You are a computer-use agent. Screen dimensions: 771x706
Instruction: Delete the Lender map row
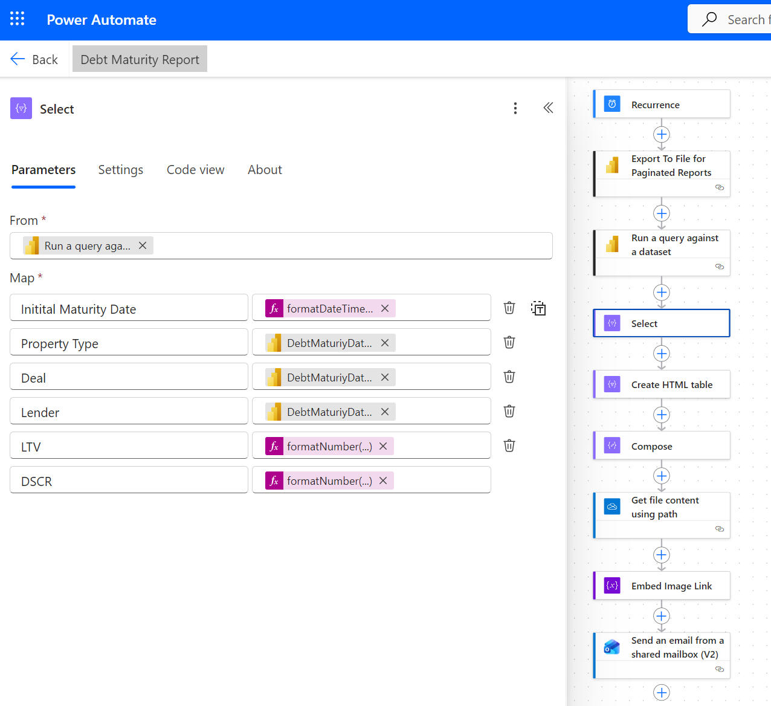coord(509,412)
